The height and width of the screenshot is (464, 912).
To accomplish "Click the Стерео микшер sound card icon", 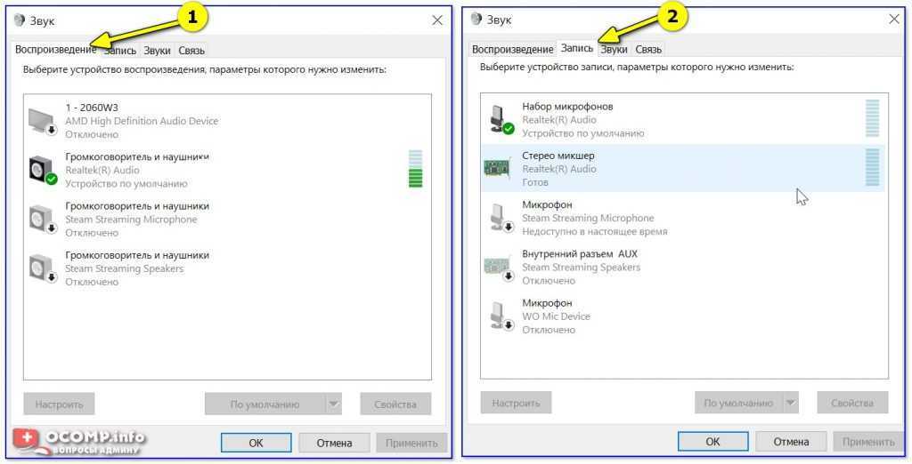I will pyautogui.click(x=497, y=168).
